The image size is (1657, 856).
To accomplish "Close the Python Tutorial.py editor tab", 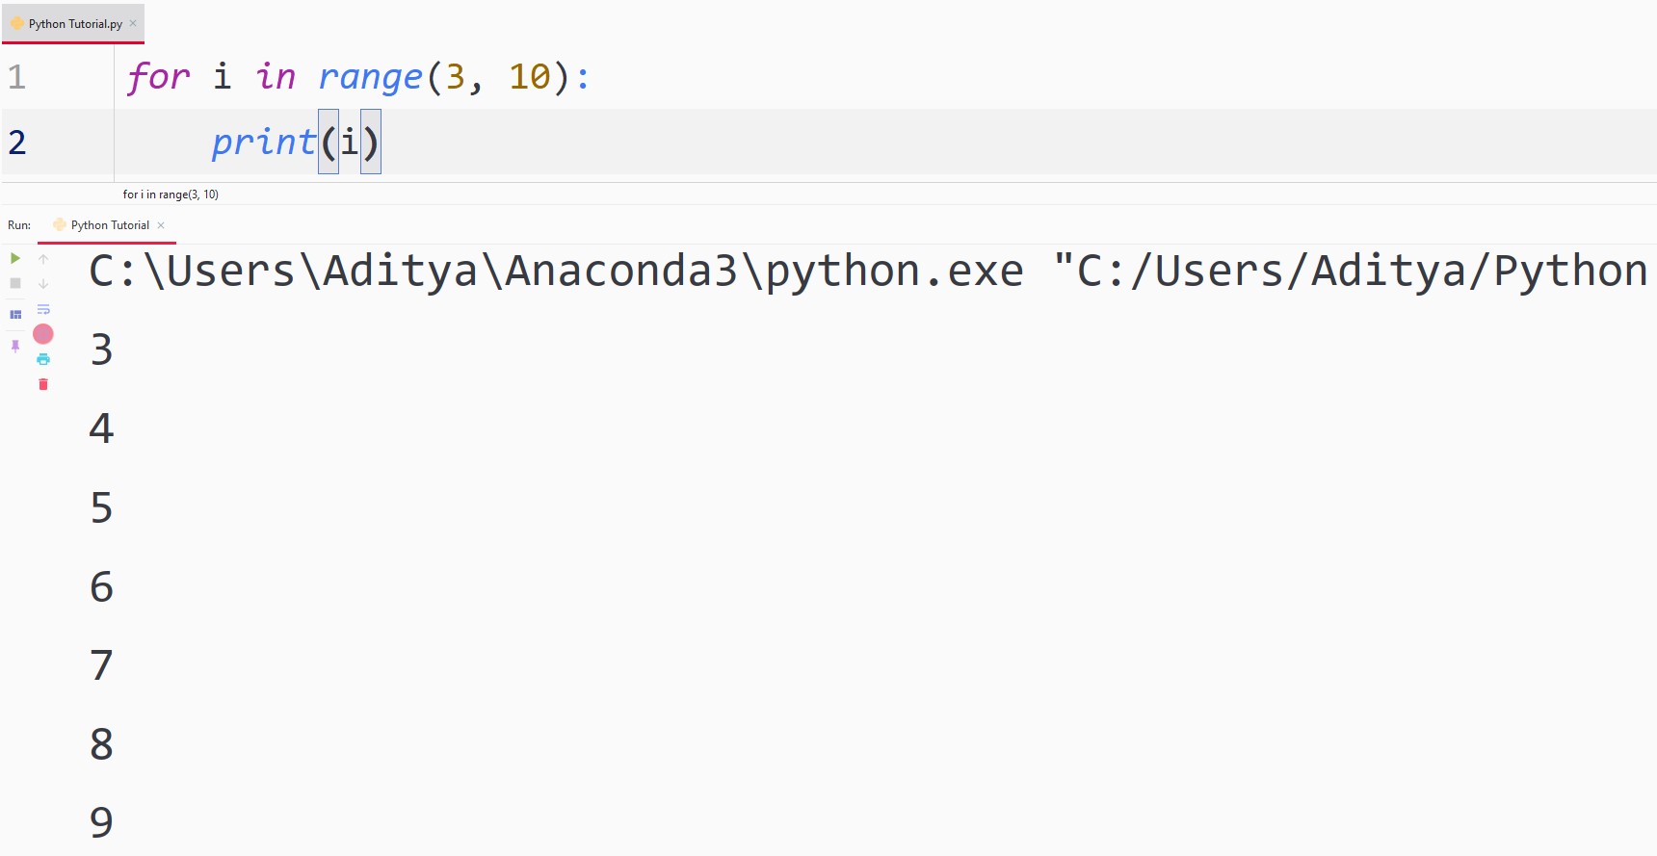I will coord(133,23).
